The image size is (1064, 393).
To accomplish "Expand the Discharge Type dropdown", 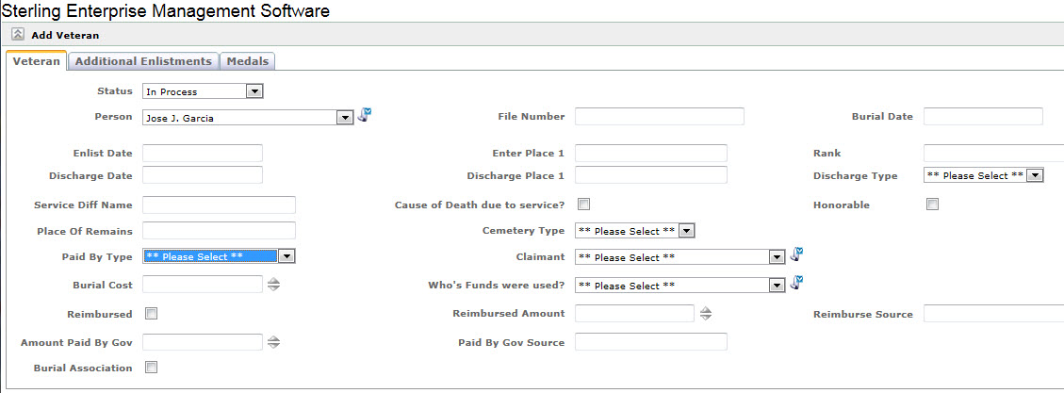I will 983,175.
